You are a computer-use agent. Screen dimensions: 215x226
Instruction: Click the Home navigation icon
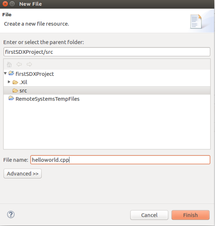coord(9,64)
